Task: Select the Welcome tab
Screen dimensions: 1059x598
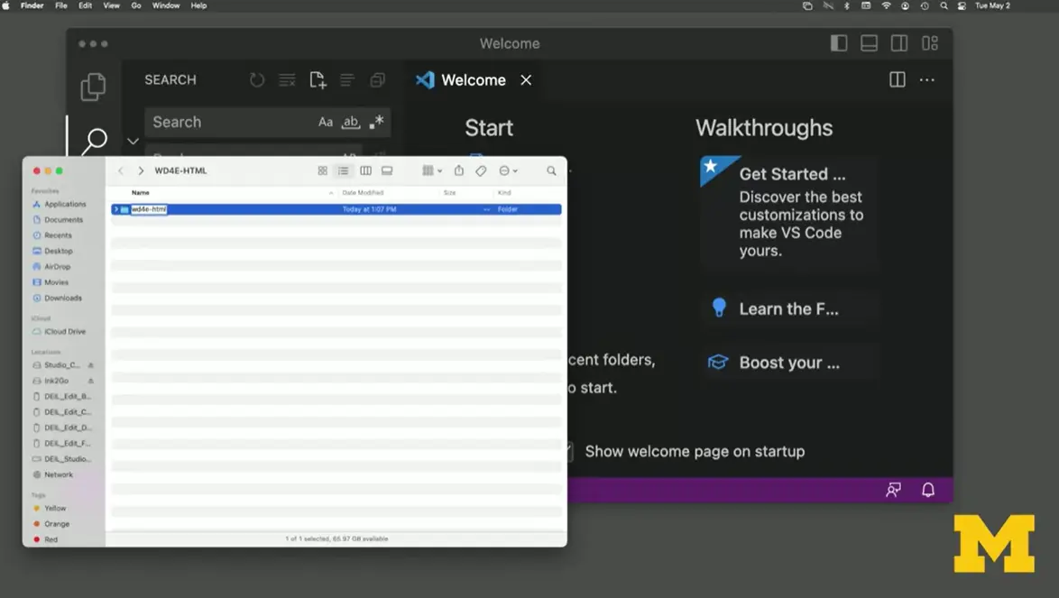Action: coord(473,79)
